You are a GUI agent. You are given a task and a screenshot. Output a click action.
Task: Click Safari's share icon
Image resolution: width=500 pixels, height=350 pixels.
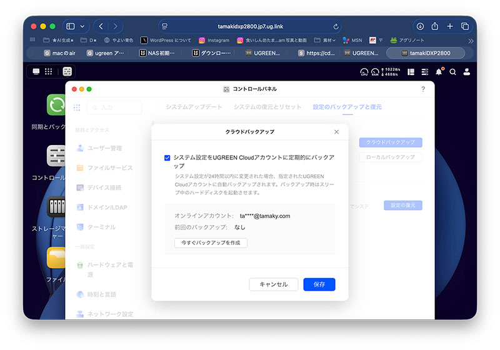[434, 26]
